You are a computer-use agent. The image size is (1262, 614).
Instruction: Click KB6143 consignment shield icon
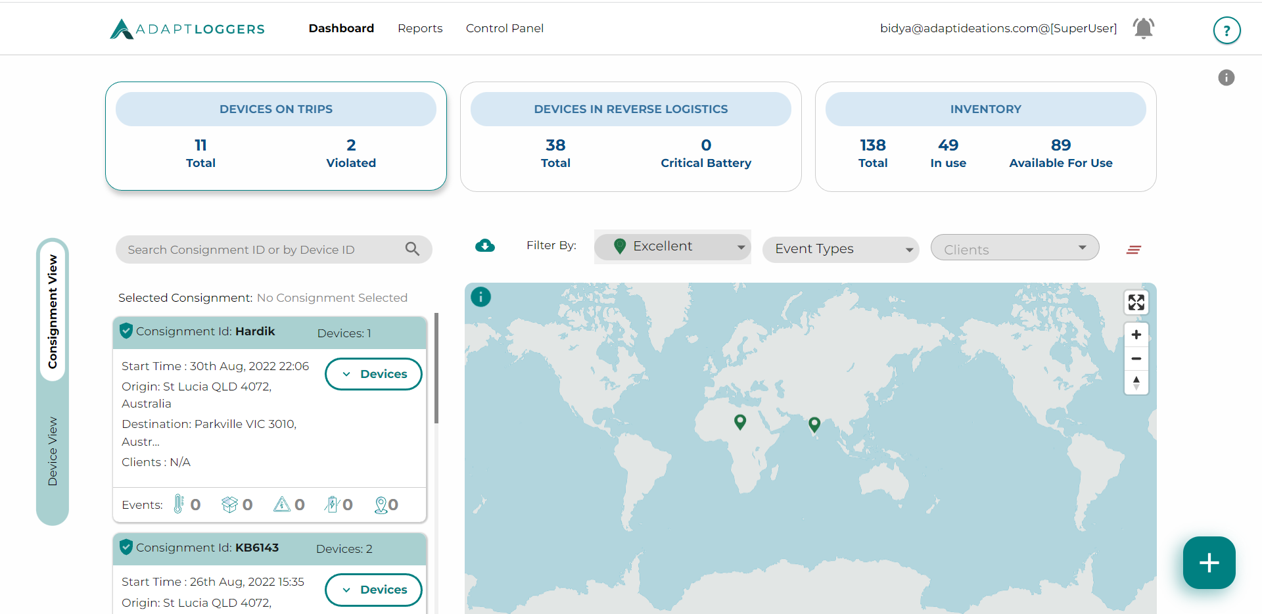click(126, 547)
